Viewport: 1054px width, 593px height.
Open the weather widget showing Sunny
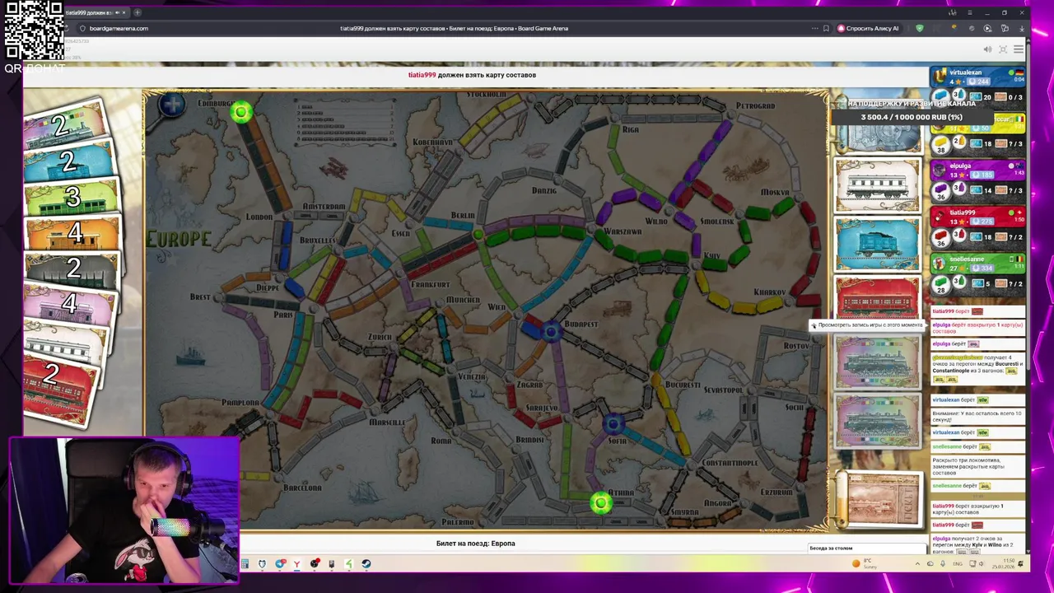pos(864,563)
